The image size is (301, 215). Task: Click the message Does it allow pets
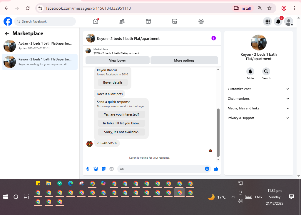coord(110,94)
